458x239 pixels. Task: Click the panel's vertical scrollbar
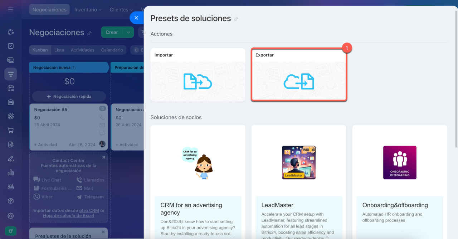coord(456,79)
